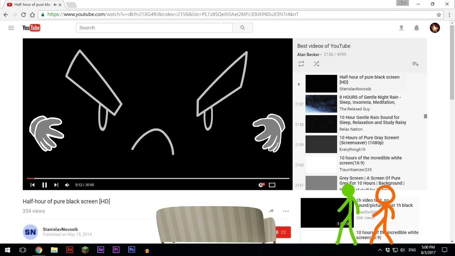Screen dimensions: 455x256
Task: Open your account avatar menu
Action: pyautogui.click(x=435, y=27)
